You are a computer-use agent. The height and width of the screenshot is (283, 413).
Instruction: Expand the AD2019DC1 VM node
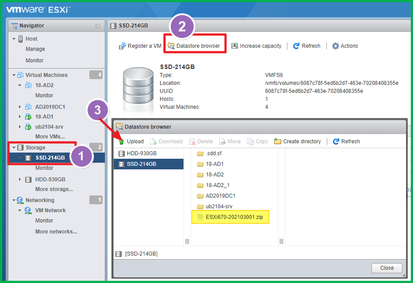click(20, 107)
